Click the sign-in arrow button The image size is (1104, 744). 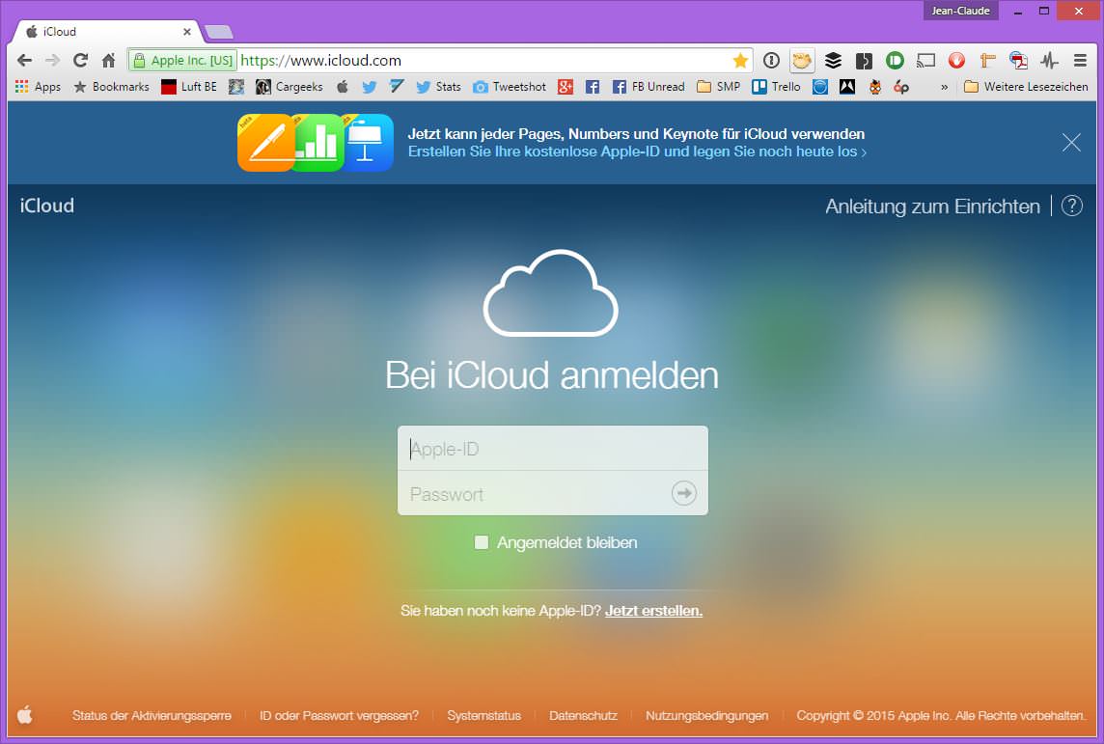tap(683, 493)
